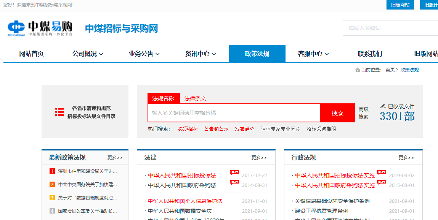Open the 客服中心 dropdown menu
The width and height of the screenshot is (438, 220).
coord(313,54)
